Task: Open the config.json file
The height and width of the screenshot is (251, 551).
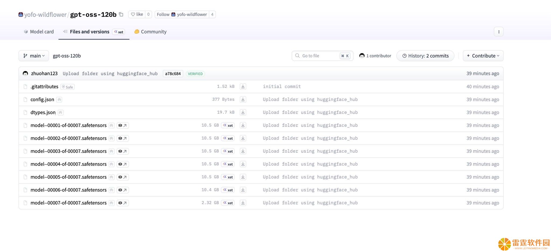Action: pyautogui.click(x=42, y=99)
